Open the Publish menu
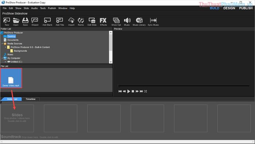 tap(52, 8)
